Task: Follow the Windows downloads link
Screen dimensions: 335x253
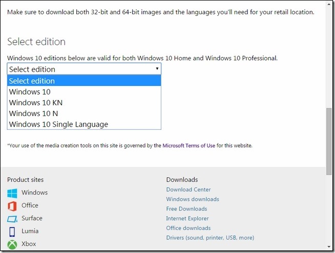Action: (193, 199)
